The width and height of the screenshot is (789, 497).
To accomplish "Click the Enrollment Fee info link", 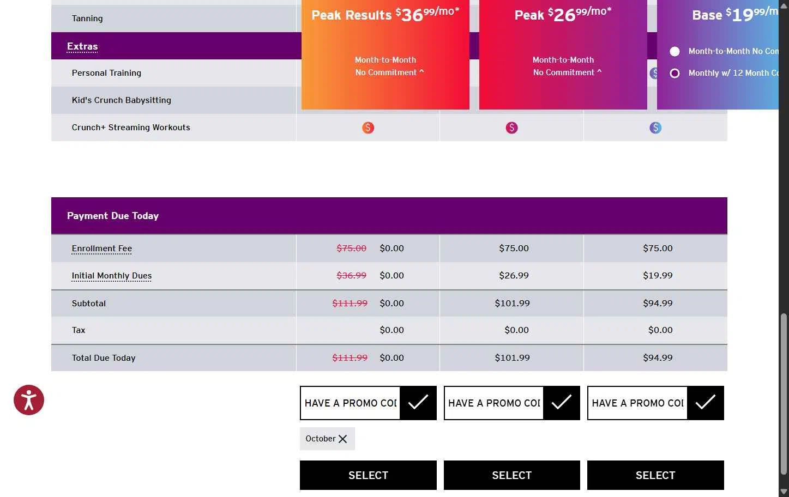I will pyautogui.click(x=102, y=248).
